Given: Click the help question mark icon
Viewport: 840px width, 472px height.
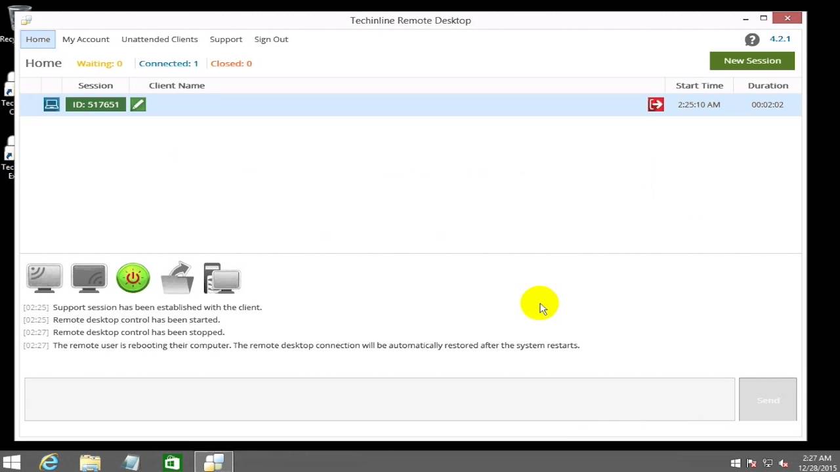Looking at the screenshot, I should point(752,40).
